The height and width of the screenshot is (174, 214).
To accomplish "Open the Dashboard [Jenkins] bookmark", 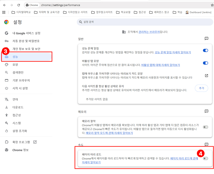I will click(198, 12).
